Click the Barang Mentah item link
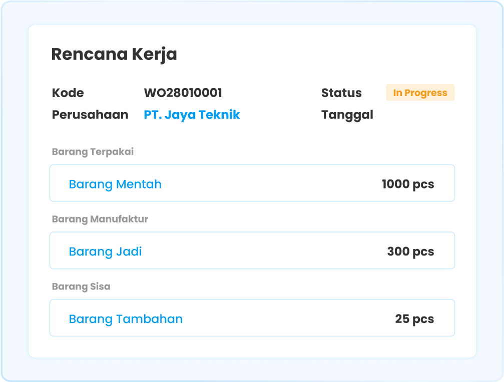 click(115, 184)
